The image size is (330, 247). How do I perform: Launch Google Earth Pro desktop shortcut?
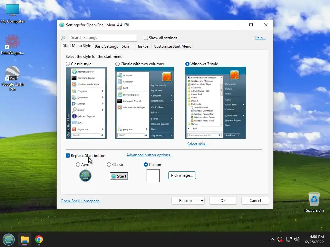click(x=13, y=78)
